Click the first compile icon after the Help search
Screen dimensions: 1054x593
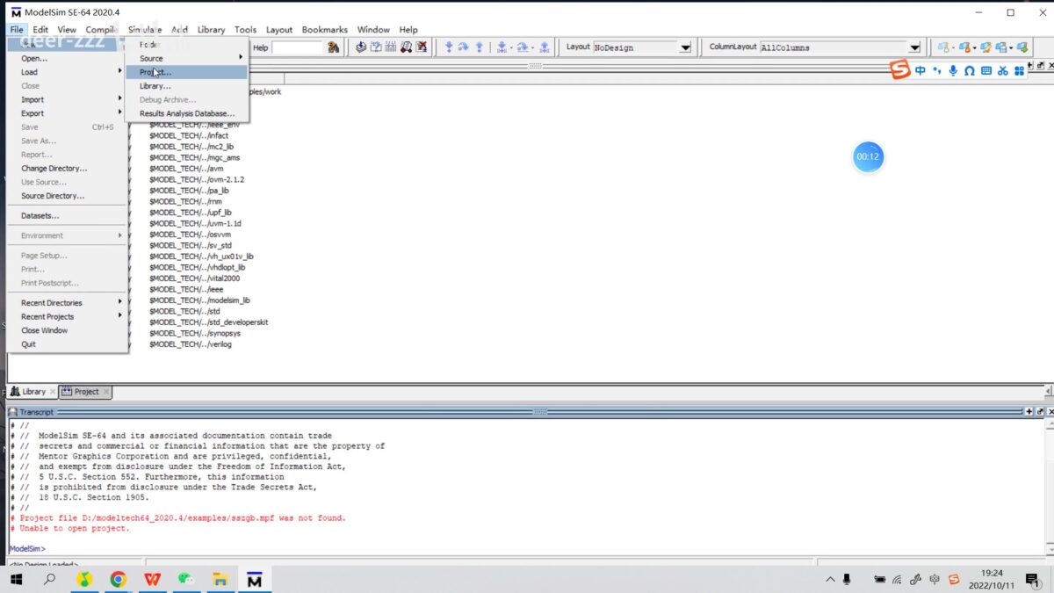361,47
